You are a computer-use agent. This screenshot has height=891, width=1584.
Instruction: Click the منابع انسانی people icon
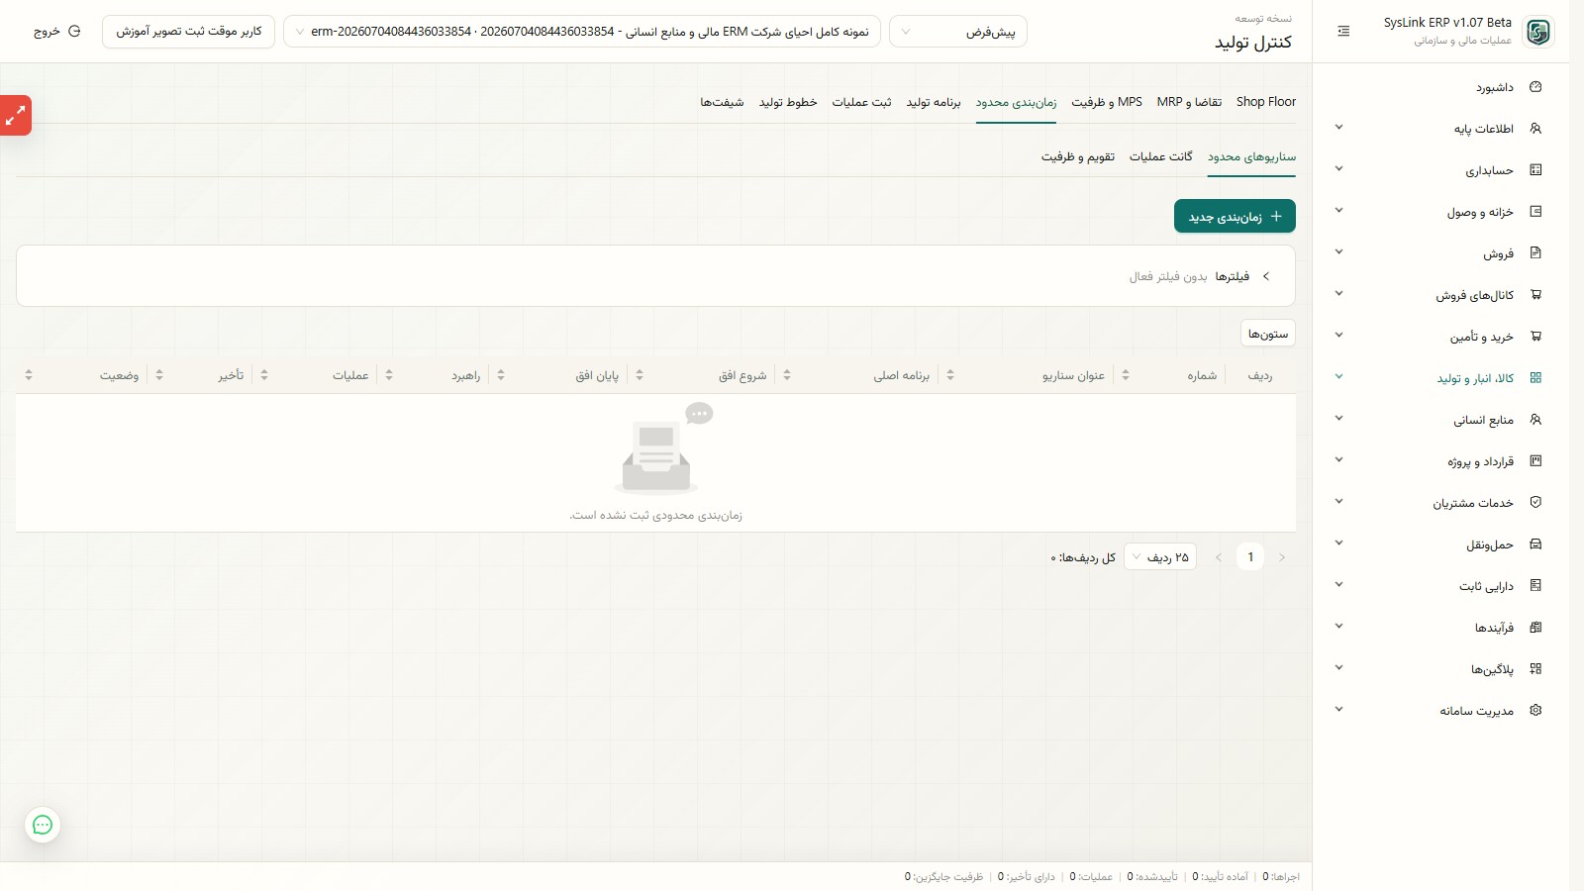point(1535,420)
